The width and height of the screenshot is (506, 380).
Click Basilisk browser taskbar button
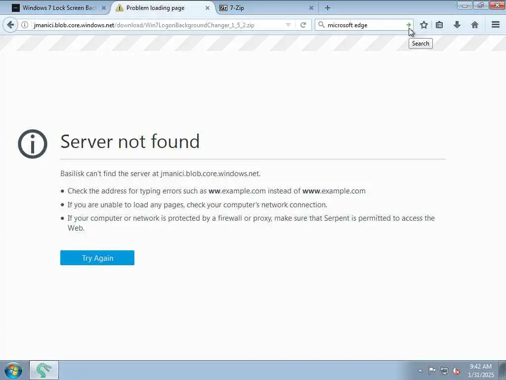(x=44, y=370)
